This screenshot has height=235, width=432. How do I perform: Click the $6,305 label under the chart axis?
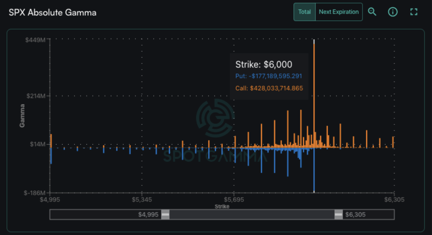click(394, 200)
